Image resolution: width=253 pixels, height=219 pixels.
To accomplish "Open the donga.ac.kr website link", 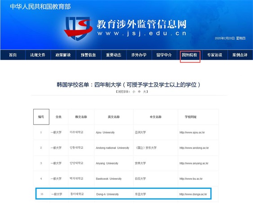I will [x=193, y=194].
